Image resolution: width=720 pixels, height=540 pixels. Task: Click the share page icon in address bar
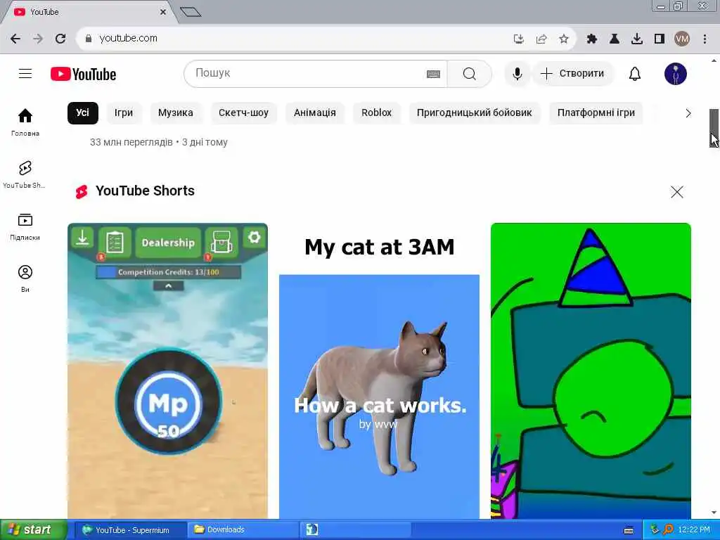541,39
